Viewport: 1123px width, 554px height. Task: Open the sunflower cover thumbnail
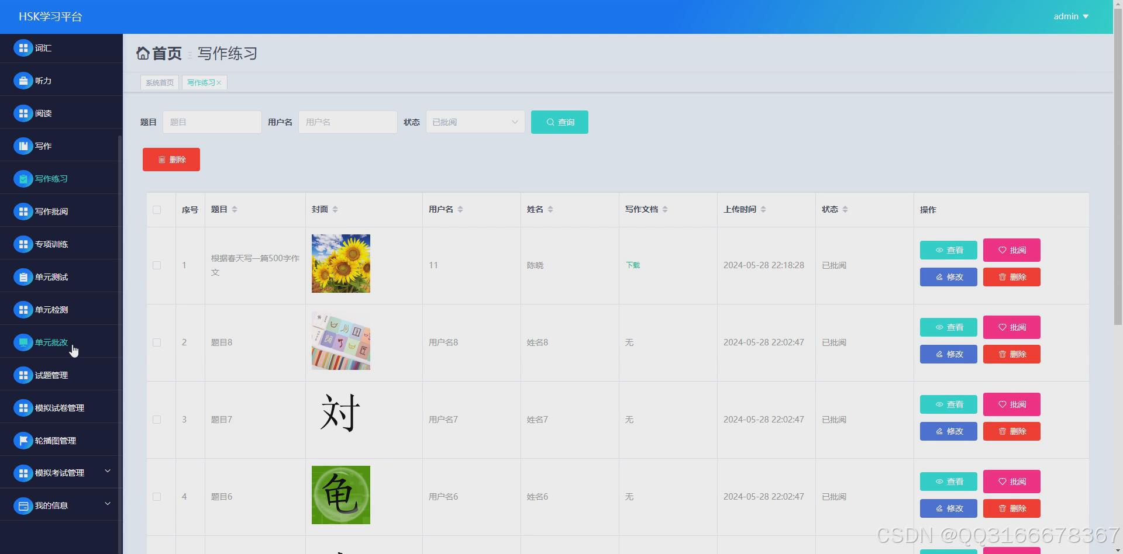341,264
